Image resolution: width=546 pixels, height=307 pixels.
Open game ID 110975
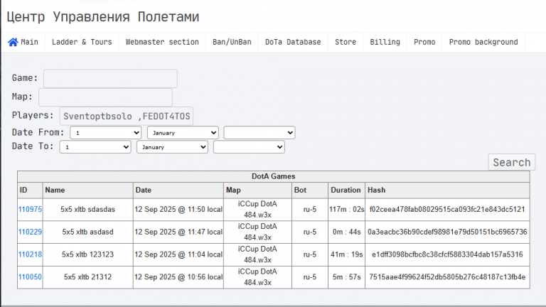point(30,209)
